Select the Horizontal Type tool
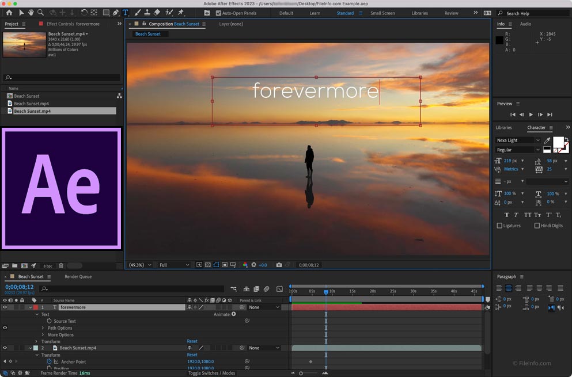 coord(126,13)
